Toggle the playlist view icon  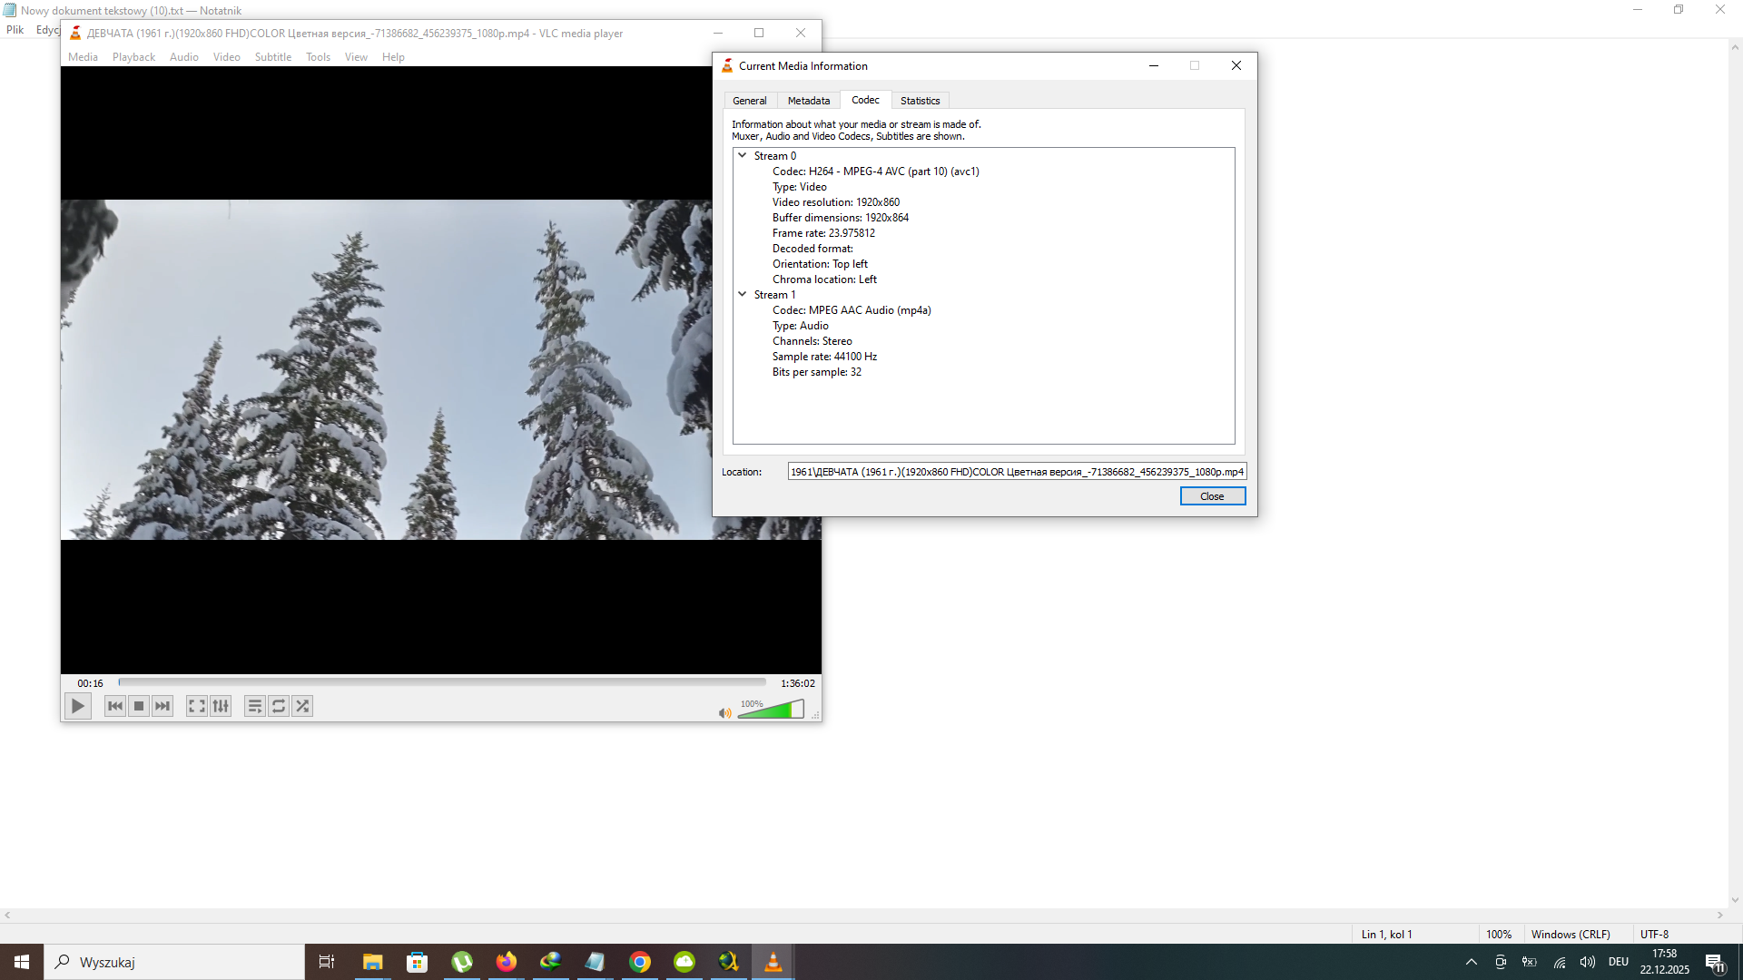pyautogui.click(x=255, y=706)
